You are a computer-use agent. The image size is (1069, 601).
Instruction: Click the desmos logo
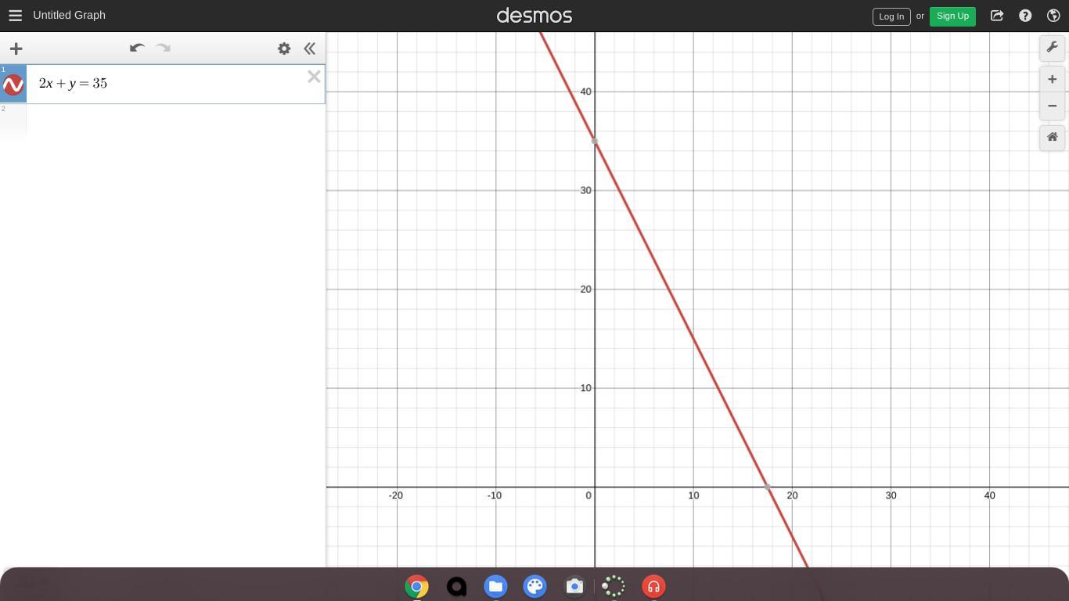pos(534,16)
